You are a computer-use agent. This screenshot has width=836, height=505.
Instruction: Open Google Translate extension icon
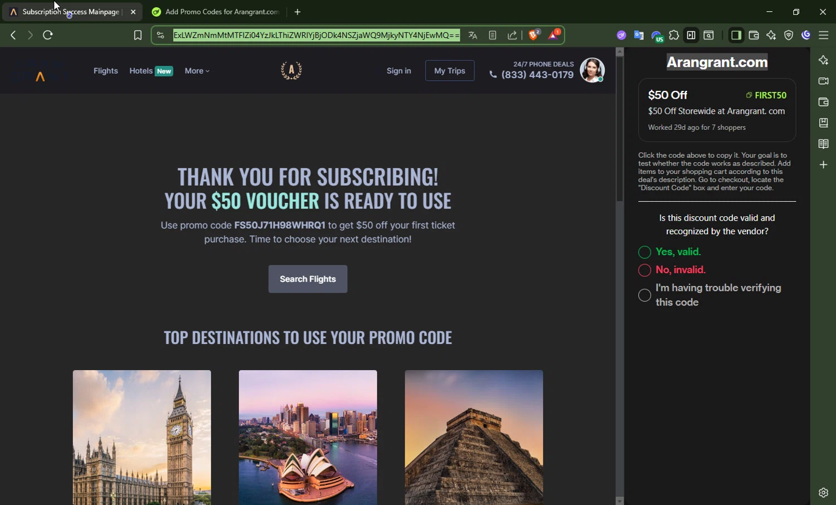pyautogui.click(x=639, y=35)
